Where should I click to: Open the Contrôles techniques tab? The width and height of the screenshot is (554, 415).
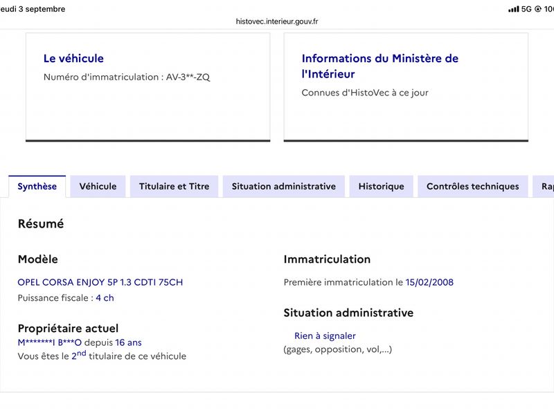tap(473, 186)
